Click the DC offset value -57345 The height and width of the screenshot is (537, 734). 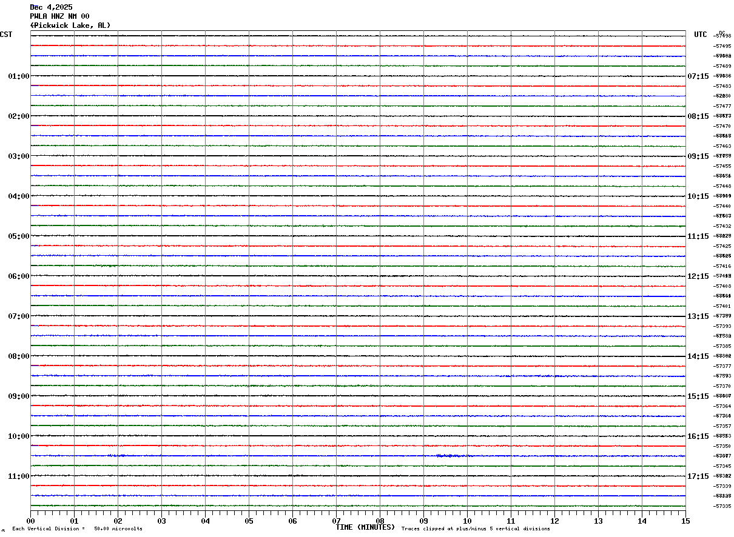click(722, 466)
